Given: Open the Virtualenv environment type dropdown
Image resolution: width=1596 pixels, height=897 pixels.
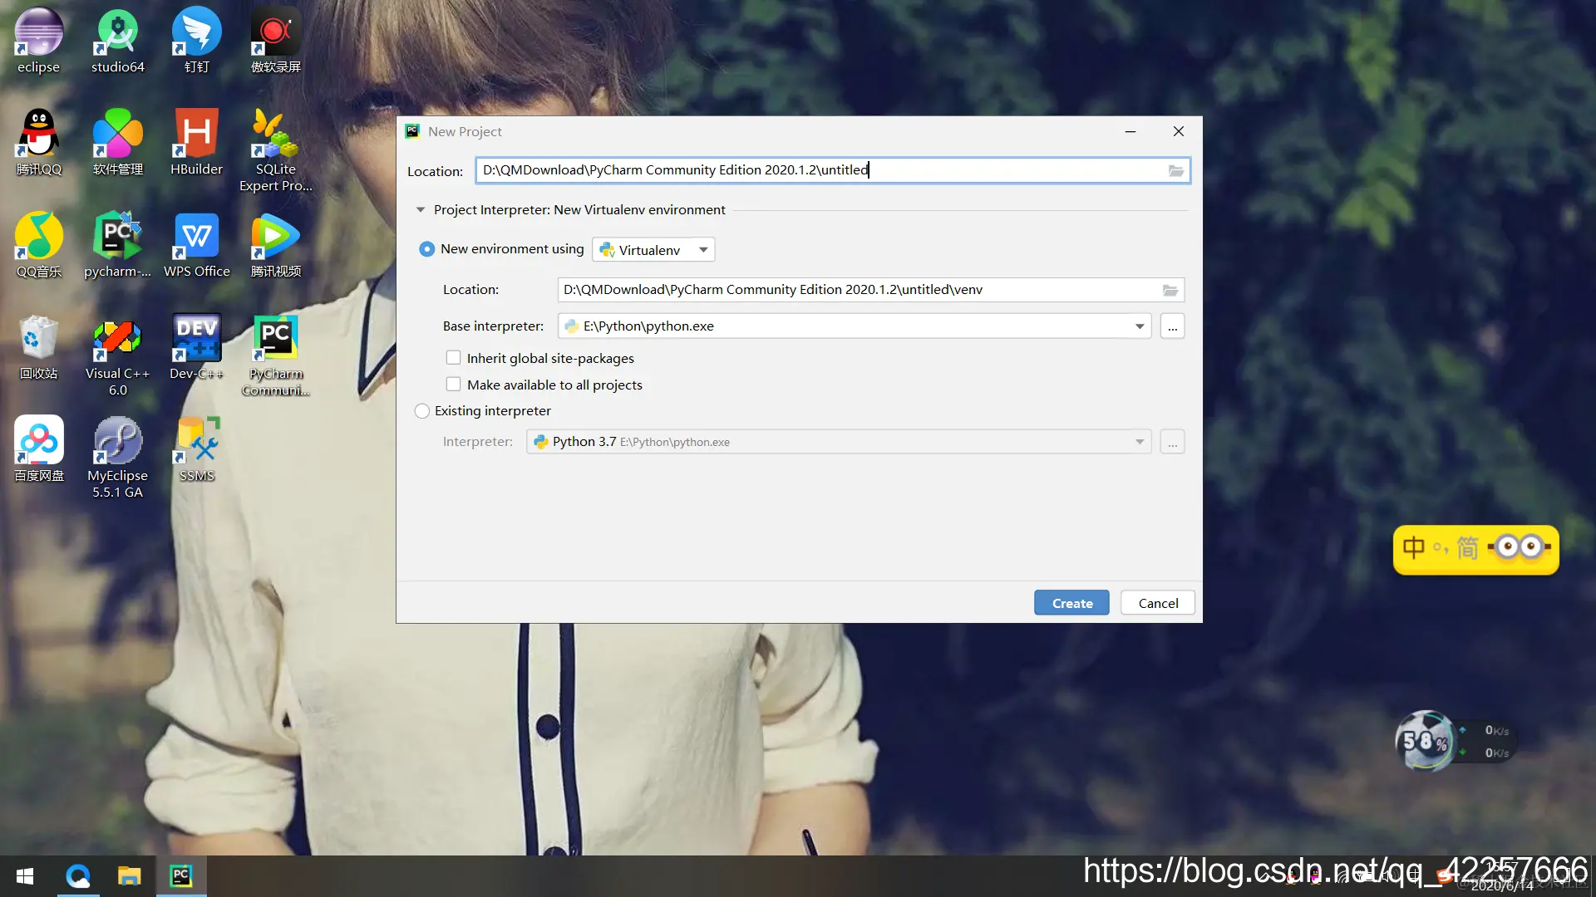Looking at the screenshot, I should click(x=653, y=250).
